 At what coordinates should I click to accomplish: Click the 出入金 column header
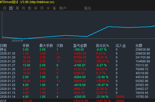[x=121, y=46]
